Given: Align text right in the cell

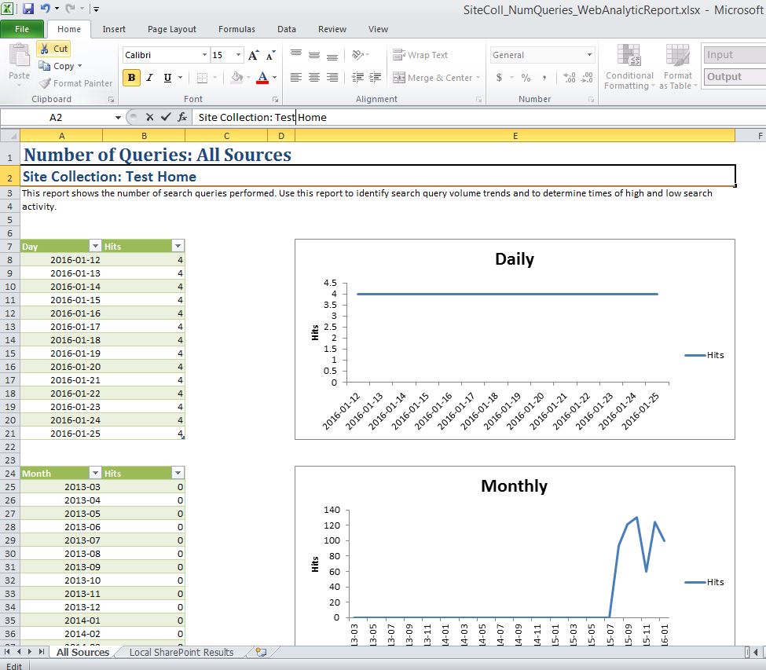Looking at the screenshot, I should pyautogui.click(x=332, y=78).
